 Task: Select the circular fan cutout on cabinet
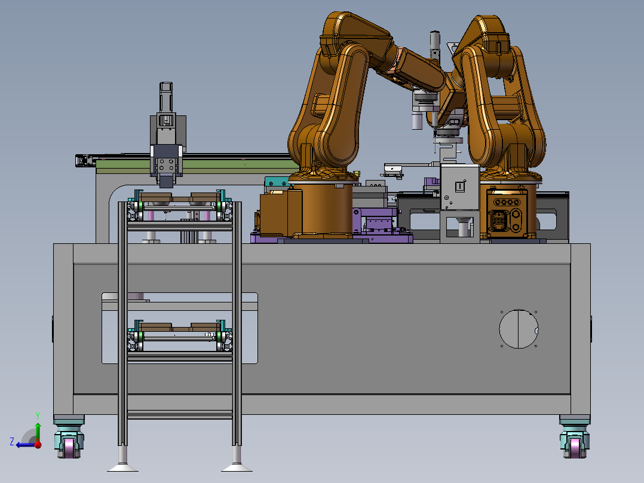[519, 329]
